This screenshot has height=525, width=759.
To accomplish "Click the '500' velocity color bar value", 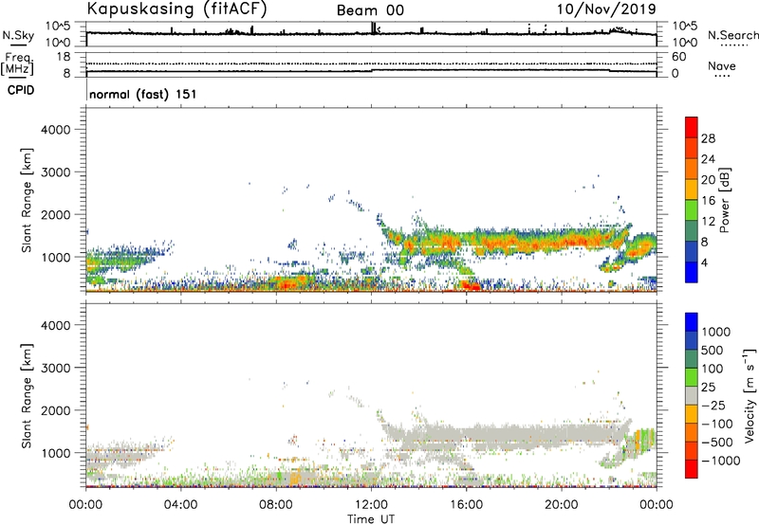I will point(712,350).
